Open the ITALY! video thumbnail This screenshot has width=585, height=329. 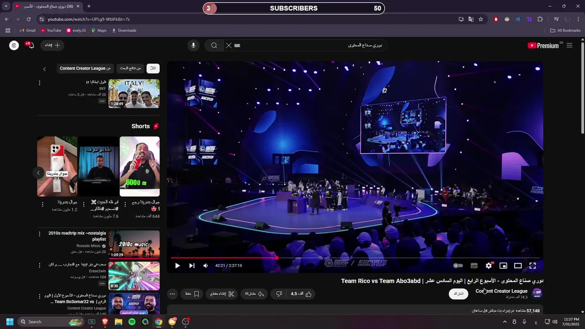[134, 94]
